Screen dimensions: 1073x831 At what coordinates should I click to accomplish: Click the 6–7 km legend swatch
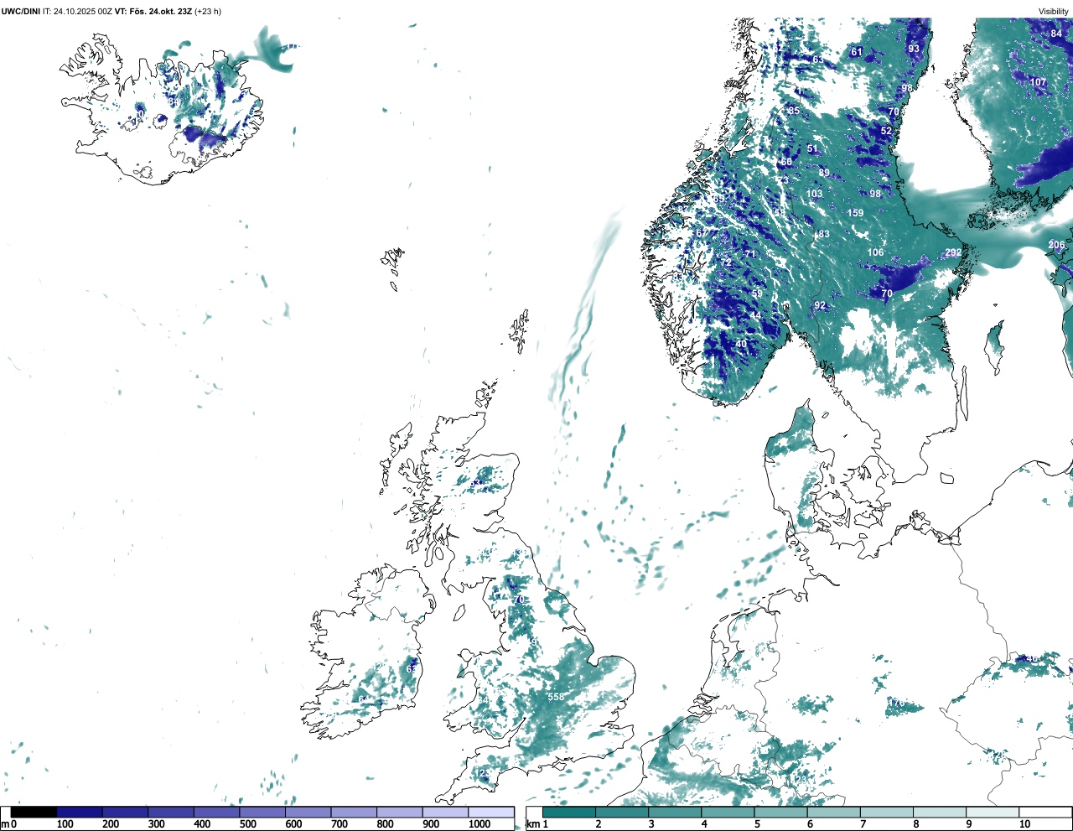tap(833, 813)
